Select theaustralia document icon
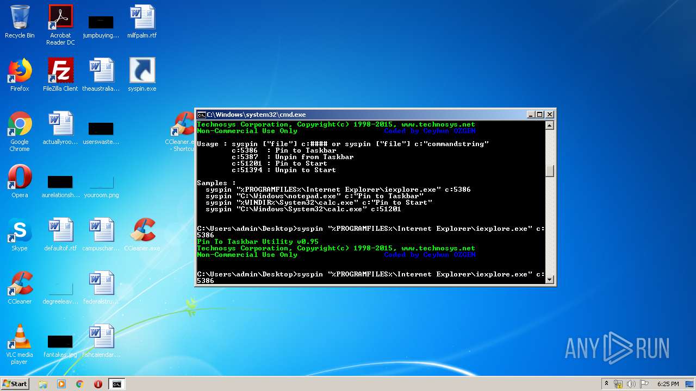The image size is (696, 391). pos(101,75)
